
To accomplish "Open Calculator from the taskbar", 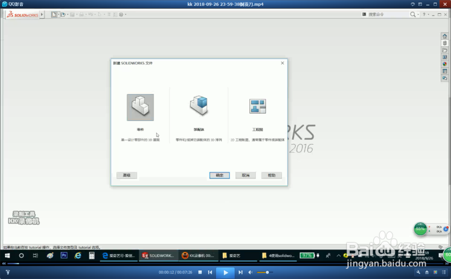I will [x=92, y=256].
